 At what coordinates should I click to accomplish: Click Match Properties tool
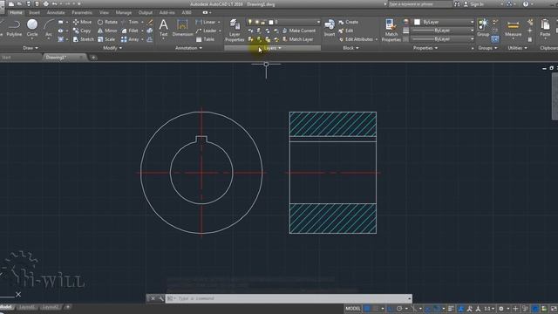(x=391, y=31)
